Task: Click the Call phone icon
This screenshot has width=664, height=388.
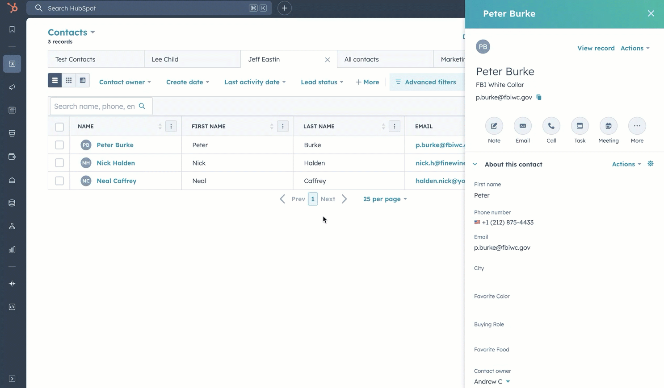Action: point(551,126)
